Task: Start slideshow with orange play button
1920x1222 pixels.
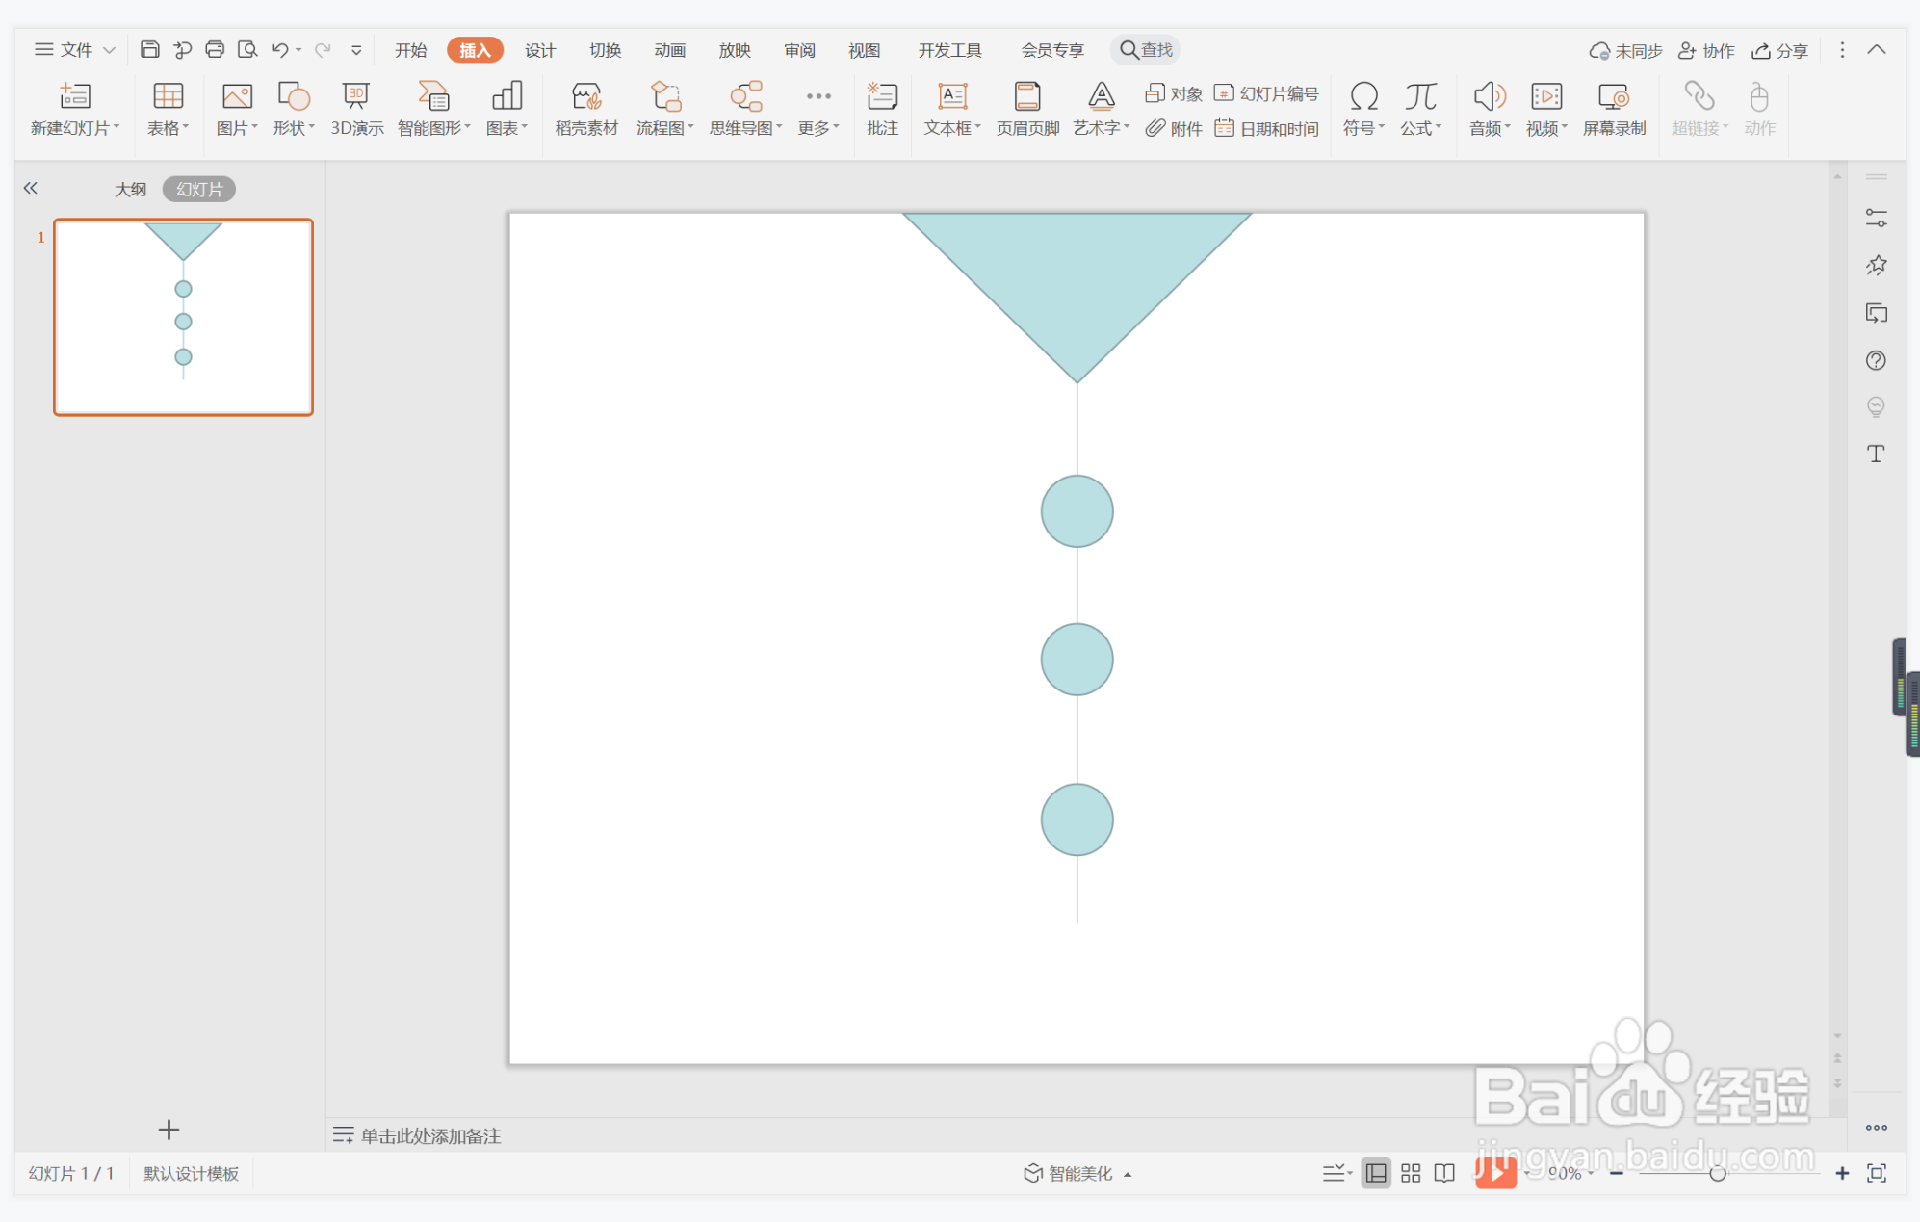Action: [1494, 1172]
